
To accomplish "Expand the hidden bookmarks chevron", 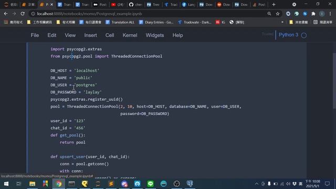I will click(x=282, y=22).
